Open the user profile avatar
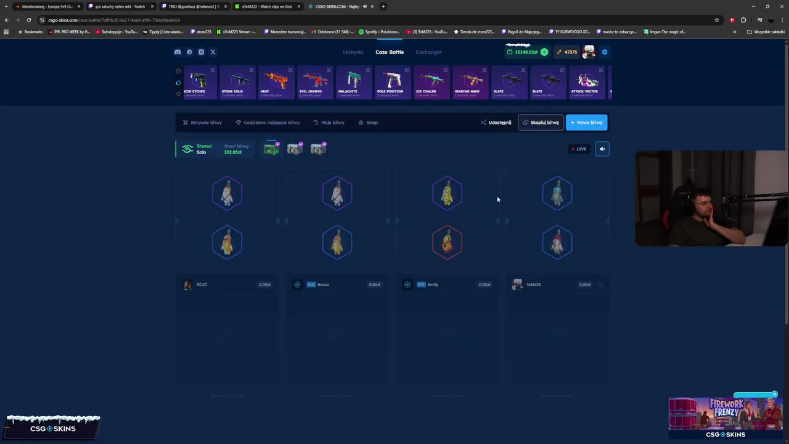This screenshot has height=444, width=789. pyautogui.click(x=589, y=52)
